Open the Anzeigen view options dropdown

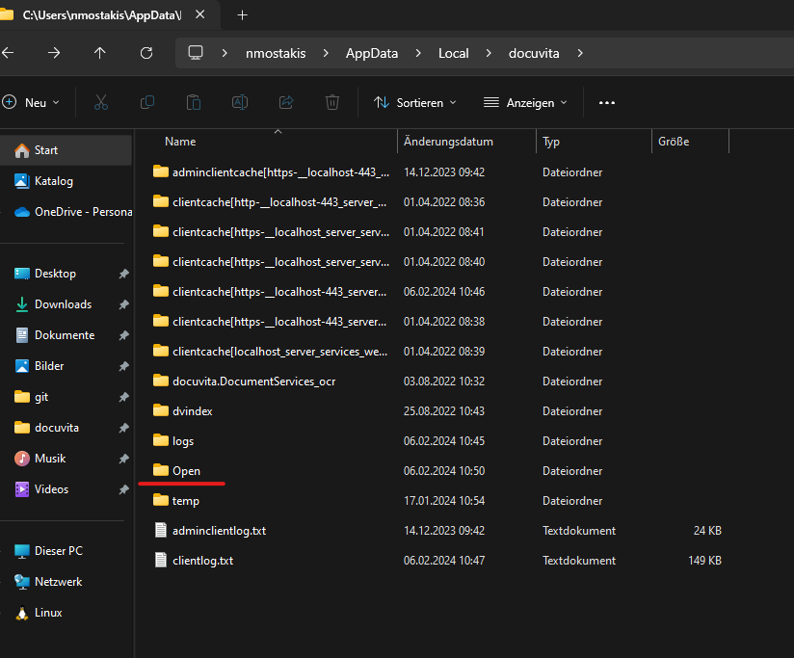525,102
